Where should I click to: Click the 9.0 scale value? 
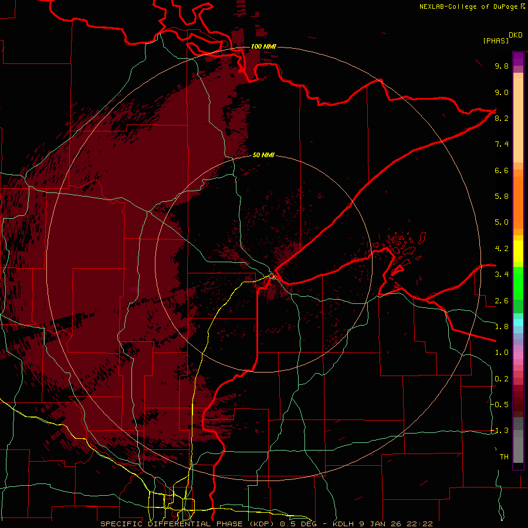tap(502, 92)
